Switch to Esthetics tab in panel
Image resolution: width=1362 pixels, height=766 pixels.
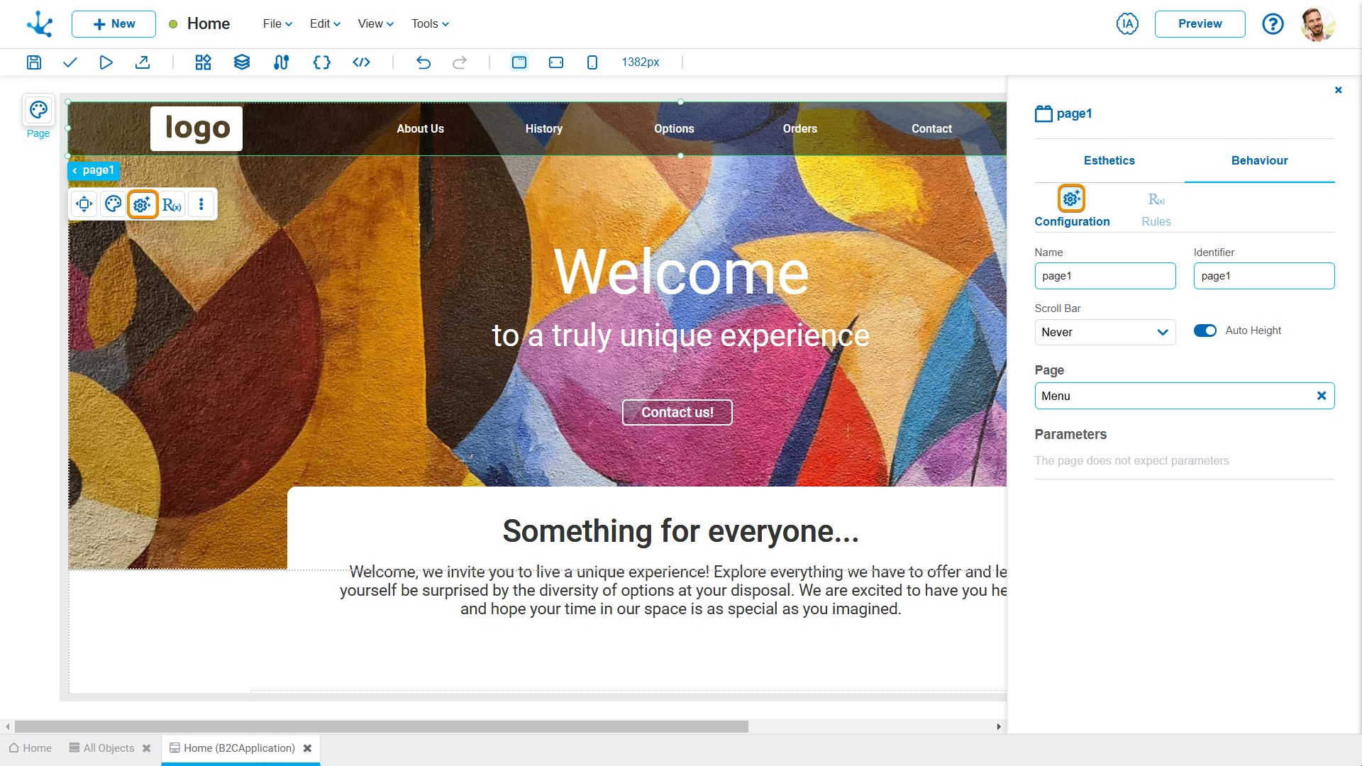tap(1109, 161)
